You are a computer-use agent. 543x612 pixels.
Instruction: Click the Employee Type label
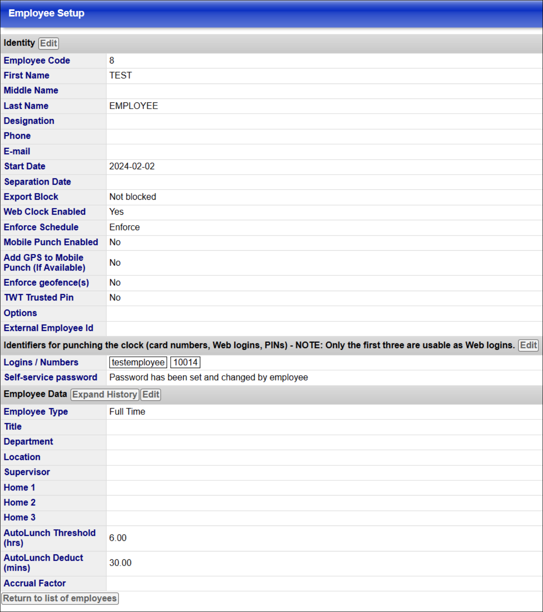coord(36,412)
